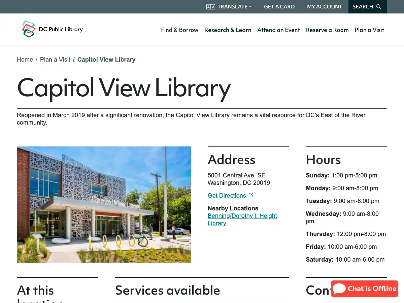
Task: Click the DC Public Library logo
Action: click(53, 29)
